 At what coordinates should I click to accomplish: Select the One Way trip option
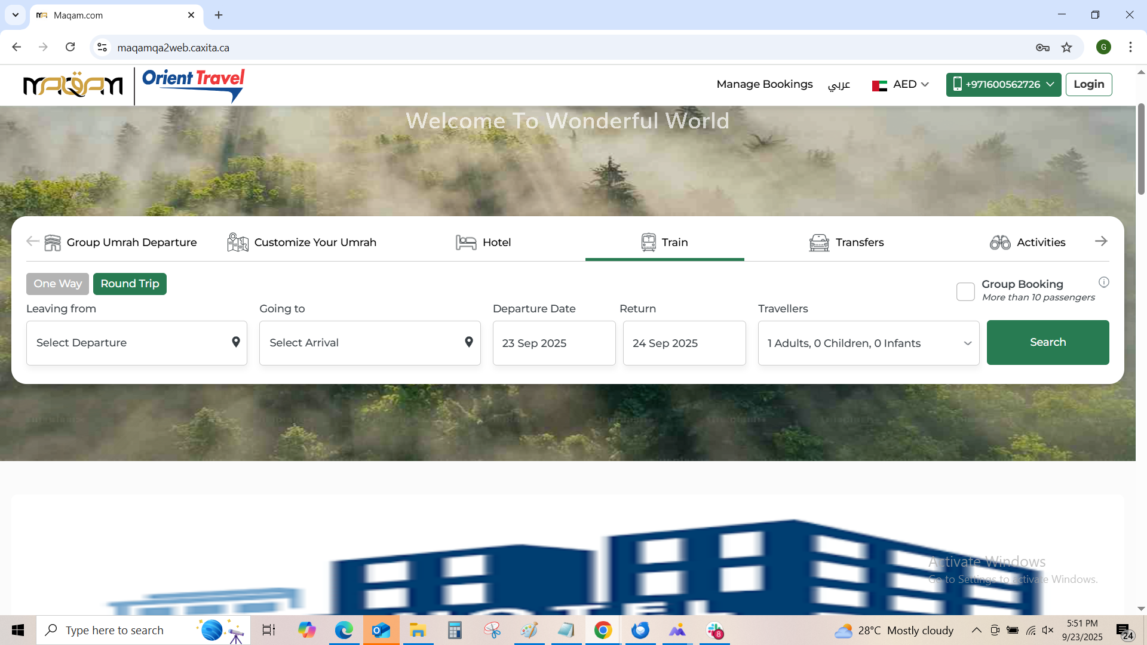(57, 284)
